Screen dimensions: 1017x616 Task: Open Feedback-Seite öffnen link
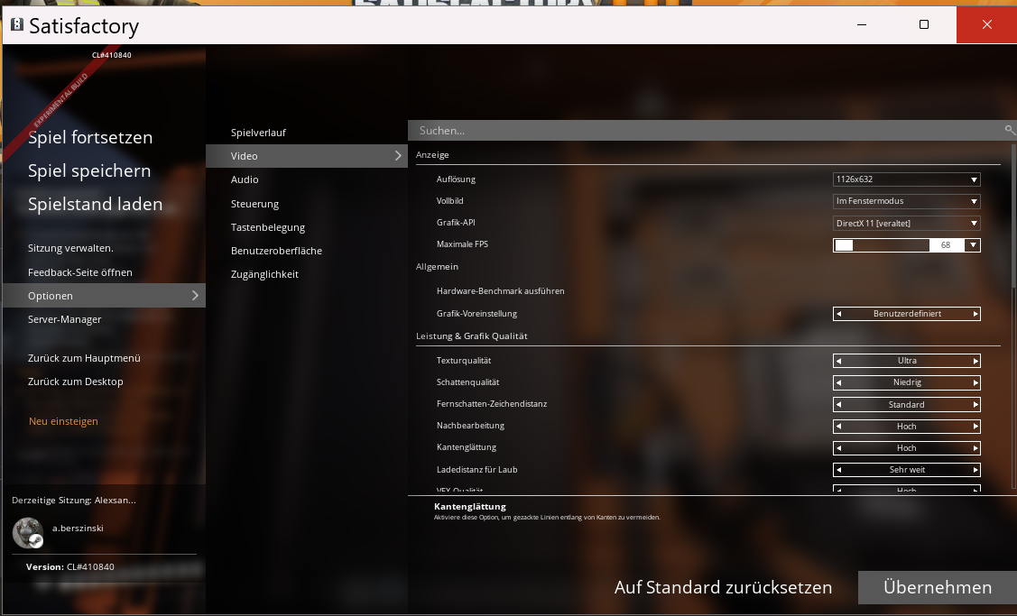(x=79, y=272)
